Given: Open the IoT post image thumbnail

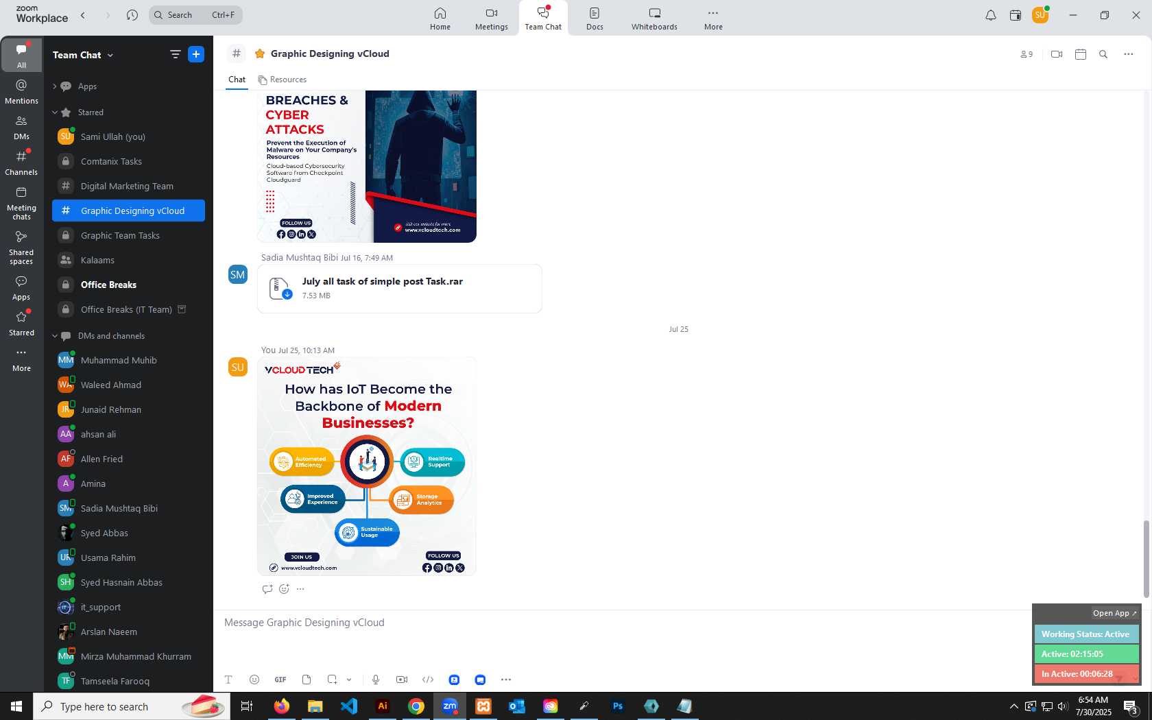Looking at the screenshot, I should point(367,466).
